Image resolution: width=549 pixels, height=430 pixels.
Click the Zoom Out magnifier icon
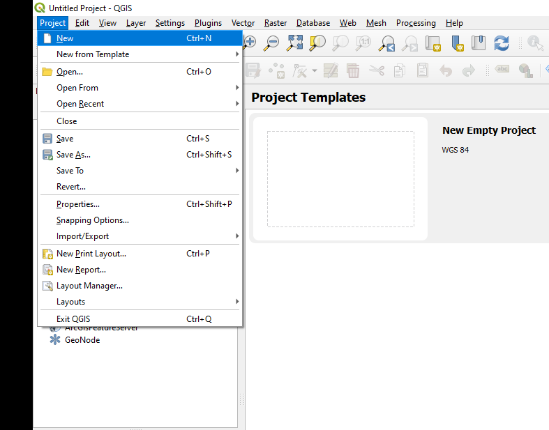point(271,43)
